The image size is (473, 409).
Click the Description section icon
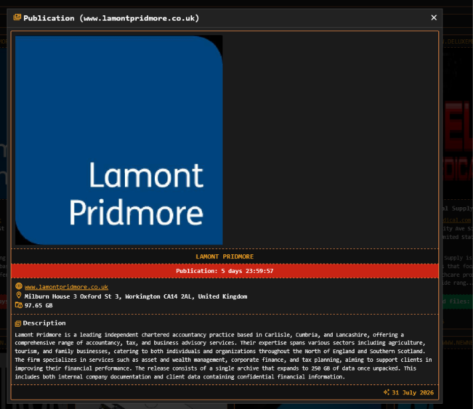[18, 324]
